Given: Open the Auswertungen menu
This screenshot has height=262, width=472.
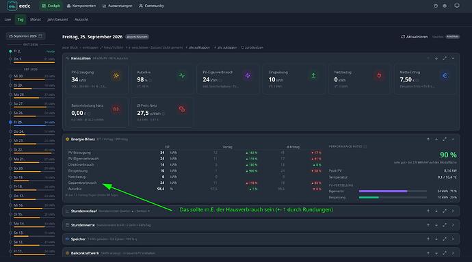Looking at the screenshot, I should click(x=117, y=5).
